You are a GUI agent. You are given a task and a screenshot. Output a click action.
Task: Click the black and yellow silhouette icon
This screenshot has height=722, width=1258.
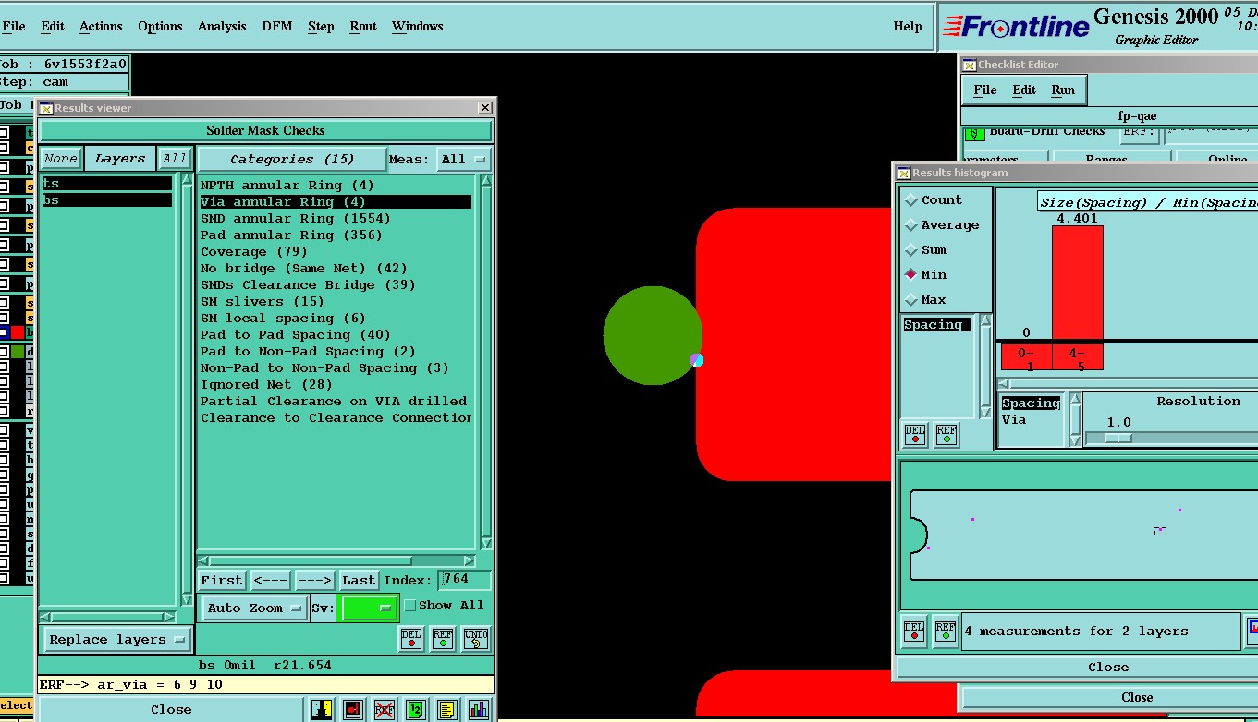click(x=322, y=709)
